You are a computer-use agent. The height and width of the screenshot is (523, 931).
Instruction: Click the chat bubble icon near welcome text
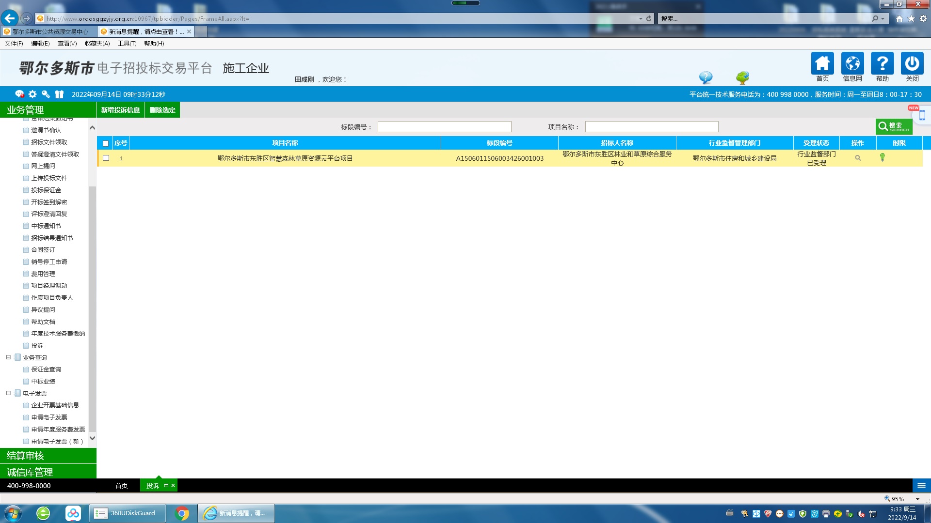coord(706,77)
